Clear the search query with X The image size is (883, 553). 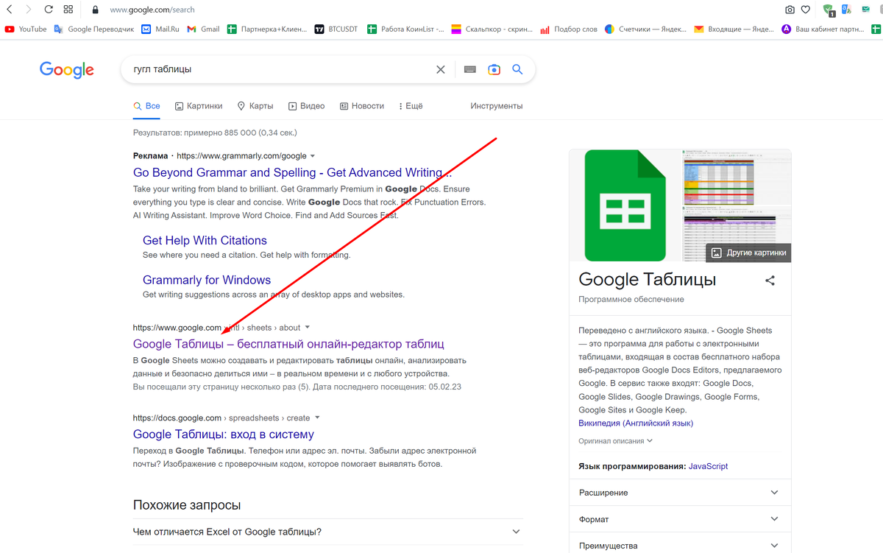tap(441, 69)
